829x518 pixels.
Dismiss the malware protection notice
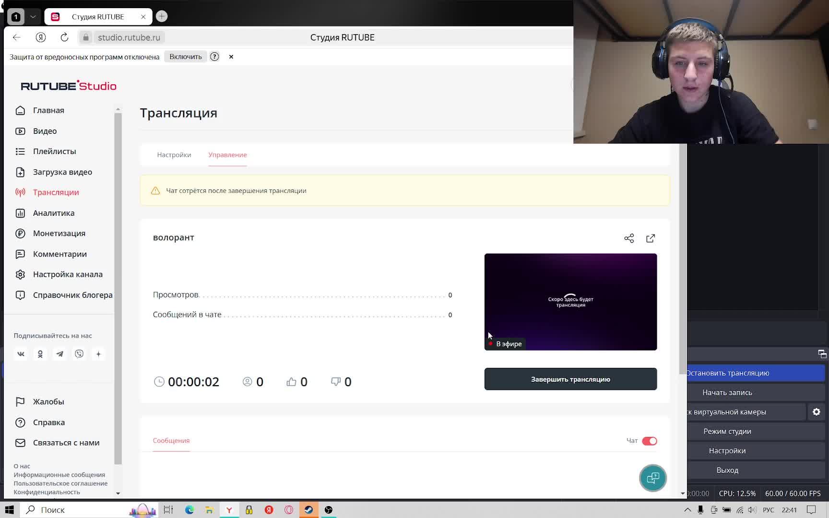point(231,57)
